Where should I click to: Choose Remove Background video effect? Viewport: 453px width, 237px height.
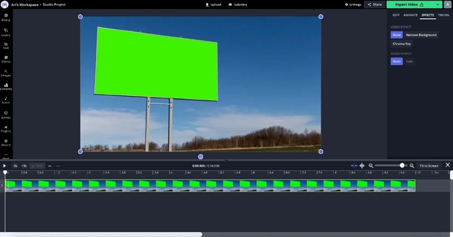(x=421, y=35)
